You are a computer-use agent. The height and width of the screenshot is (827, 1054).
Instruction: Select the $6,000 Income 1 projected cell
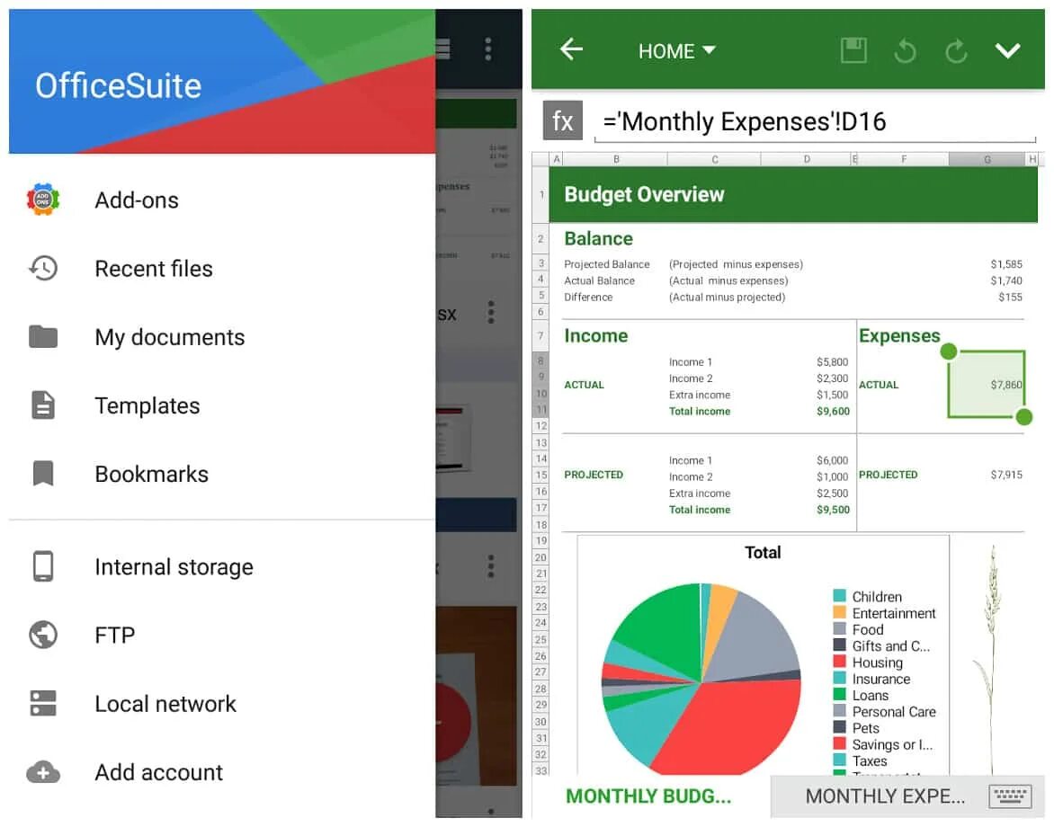(x=832, y=461)
